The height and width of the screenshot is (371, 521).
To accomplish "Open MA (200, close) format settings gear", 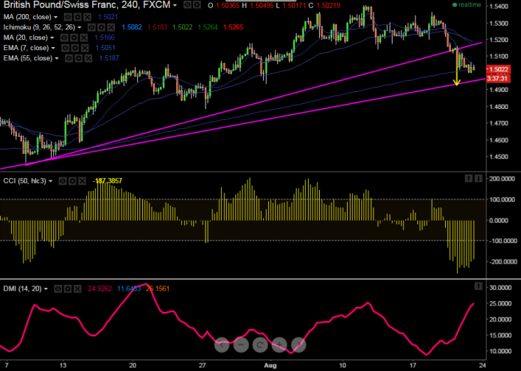I will pyautogui.click(x=77, y=17).
